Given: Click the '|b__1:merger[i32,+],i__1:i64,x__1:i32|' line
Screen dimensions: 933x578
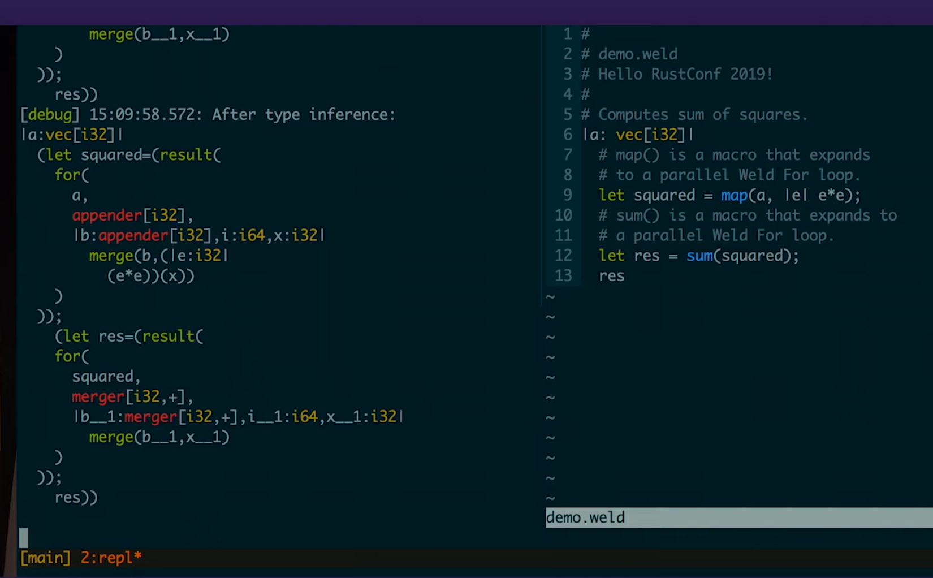Looking at the screenshot, I should click(x=239, y=417).
